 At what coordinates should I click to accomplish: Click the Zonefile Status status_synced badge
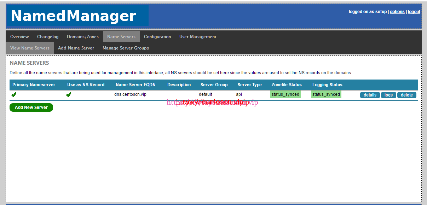[x=285, y=94]
